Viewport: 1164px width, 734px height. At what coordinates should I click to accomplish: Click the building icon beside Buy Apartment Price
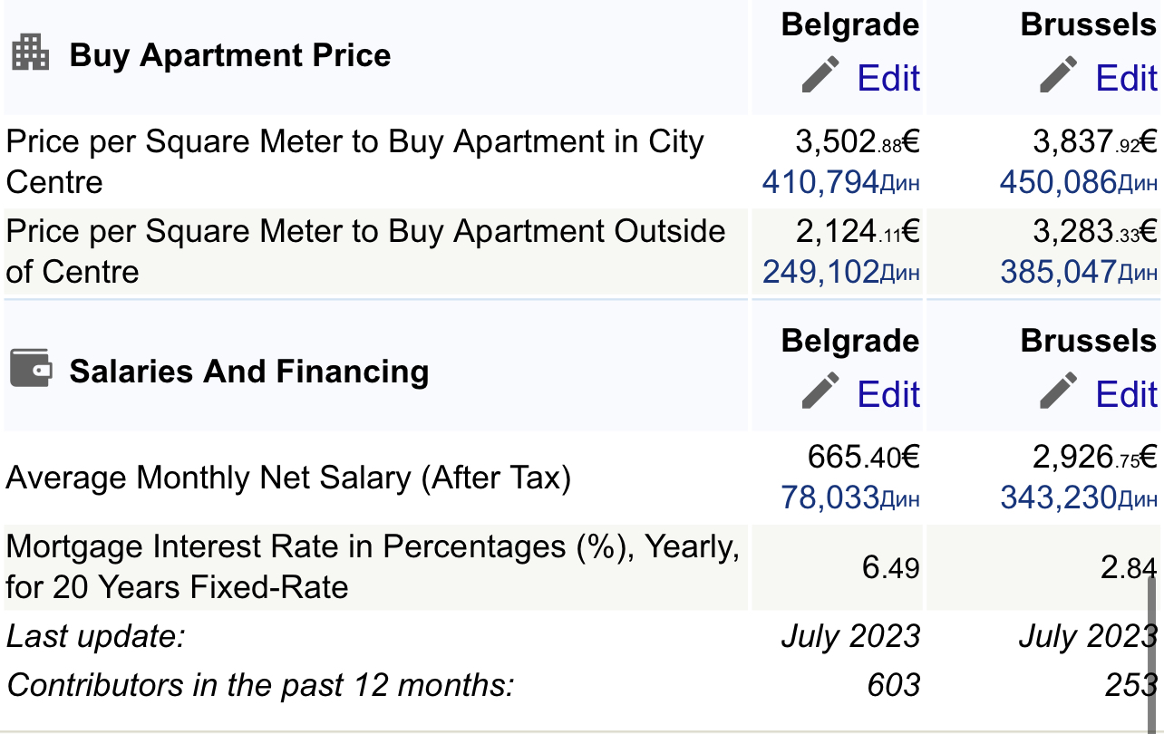(30, 53)
